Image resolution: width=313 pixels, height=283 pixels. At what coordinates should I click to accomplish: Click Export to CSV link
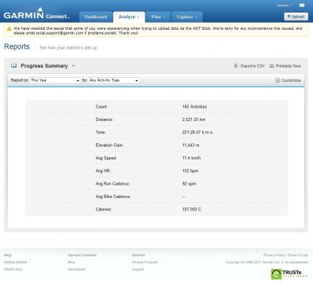click(x=252, y=66)
